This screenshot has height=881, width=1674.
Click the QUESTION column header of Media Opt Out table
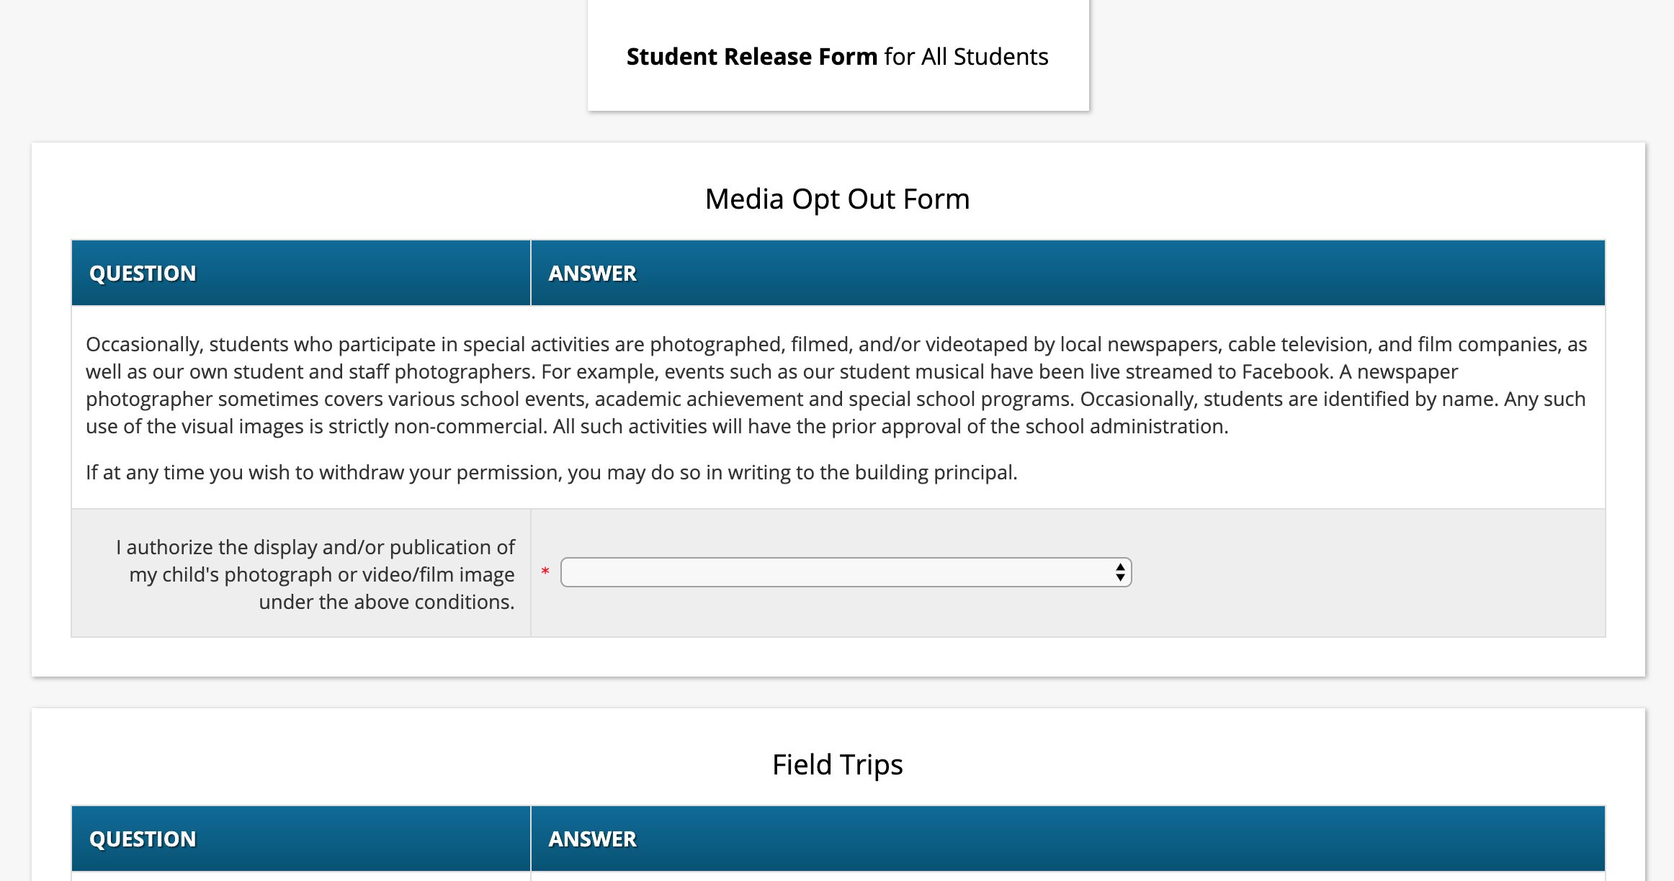[142, 272]
